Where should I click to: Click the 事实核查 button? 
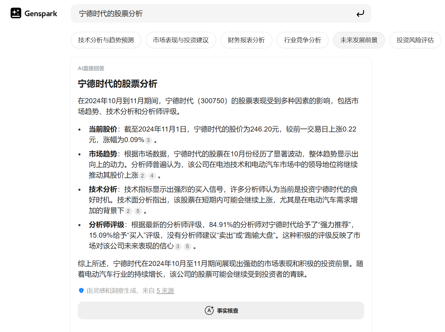point(221,310)
